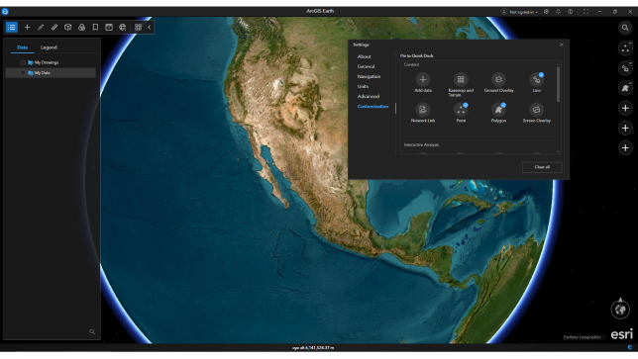Click the scroll up arrow in Settings list

pyautogui.click(x=558, y=64)
